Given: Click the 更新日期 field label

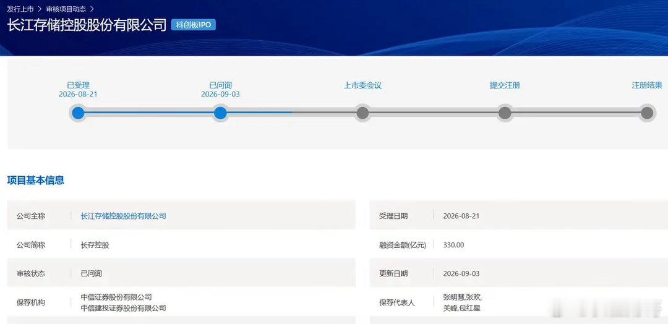Looking at the screenshot, I should [x=393, y=273].
